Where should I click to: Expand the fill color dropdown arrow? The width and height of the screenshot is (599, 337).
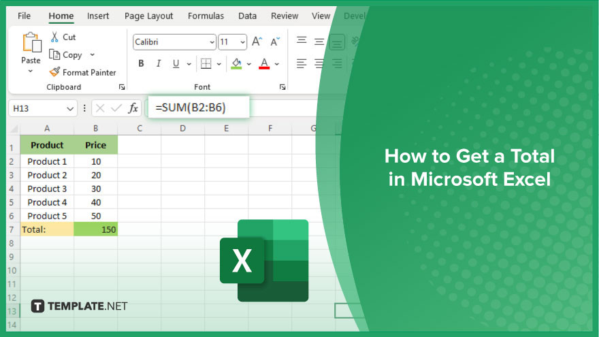tap(248, 64)
